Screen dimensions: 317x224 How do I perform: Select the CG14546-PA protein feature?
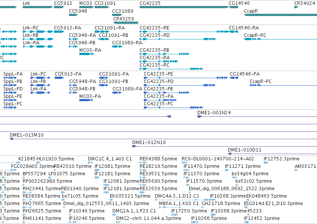tap(234, 78)
